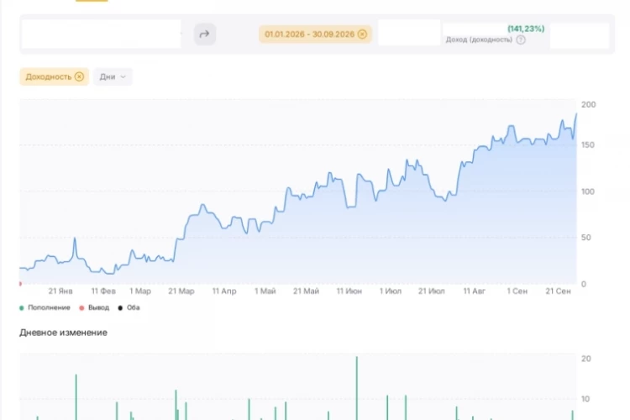The image size is (630, 420).
Task: Expand the Дни interval dropdown
Action: [x=113, y=76]
